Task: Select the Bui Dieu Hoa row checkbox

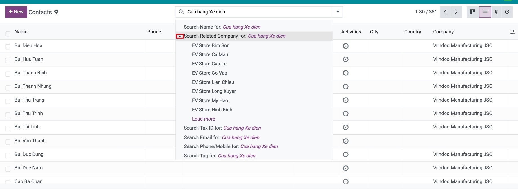Action: pyautogui.click(x=8, y=47)
